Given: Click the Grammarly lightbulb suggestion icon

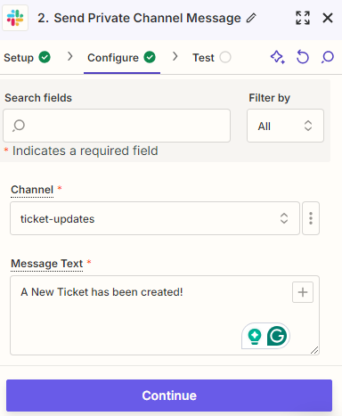Looking at the screenshot, I should [255, 336].
